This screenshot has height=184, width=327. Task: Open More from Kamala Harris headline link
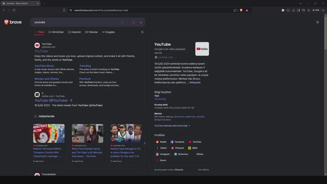87,153
